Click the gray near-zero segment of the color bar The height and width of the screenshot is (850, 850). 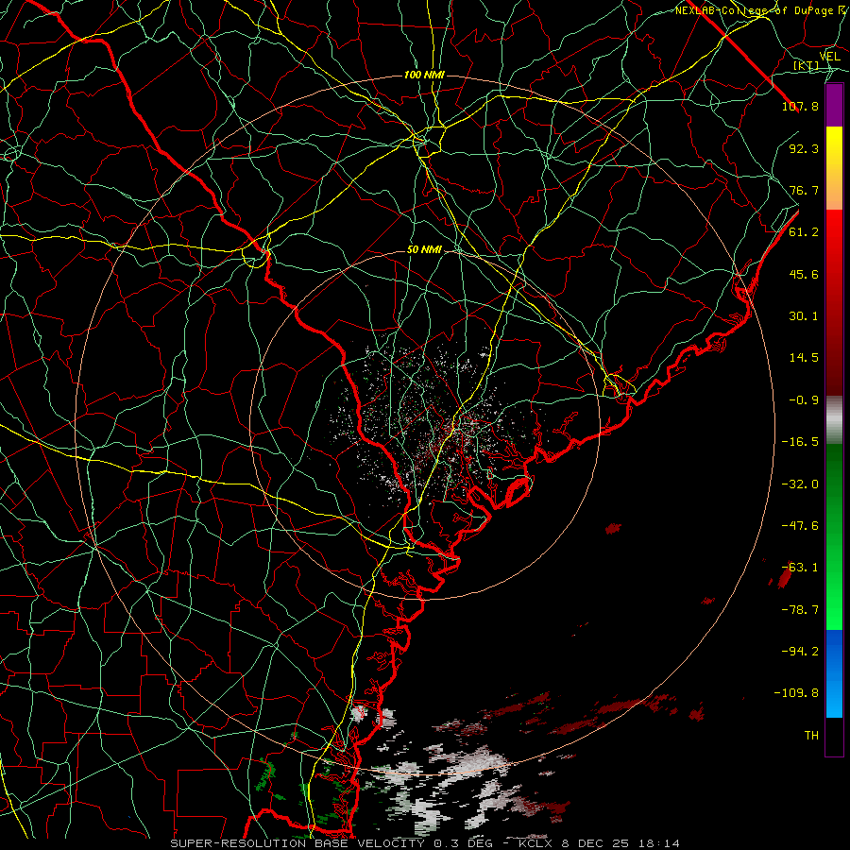point(834,420)
